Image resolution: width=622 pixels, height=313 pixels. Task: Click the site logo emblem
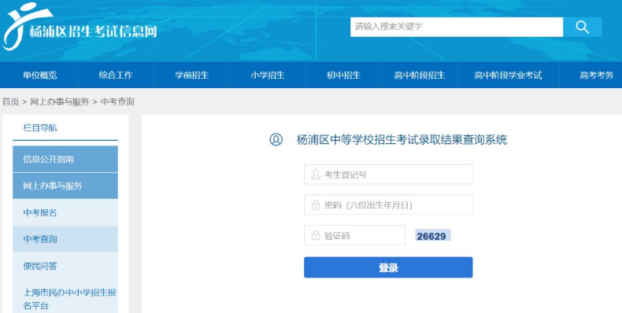[x=27, y=26]
